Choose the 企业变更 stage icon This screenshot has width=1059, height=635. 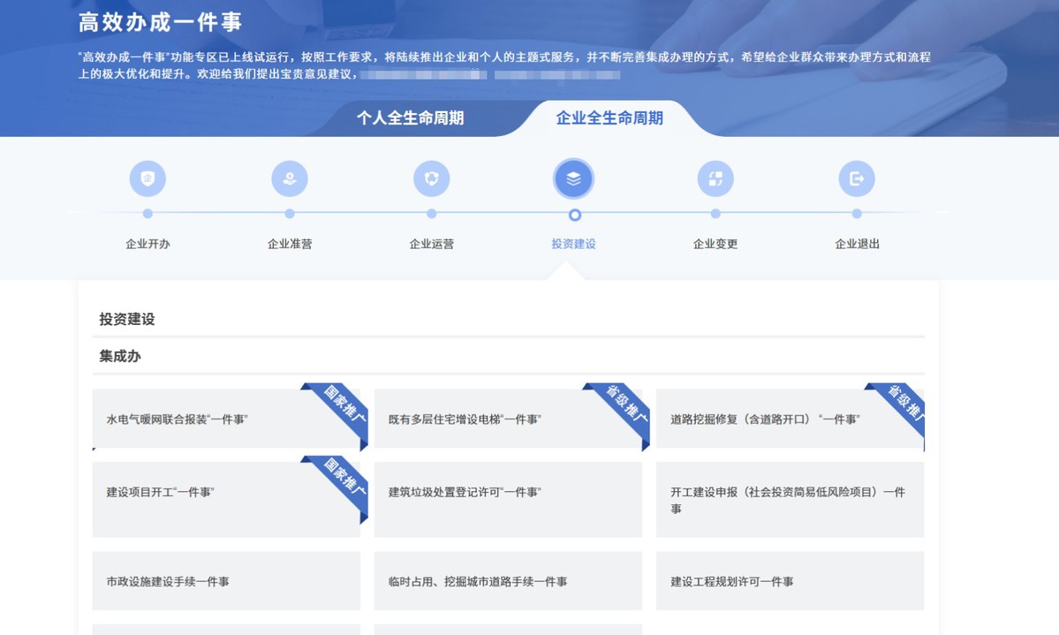[x=715, y=179]
